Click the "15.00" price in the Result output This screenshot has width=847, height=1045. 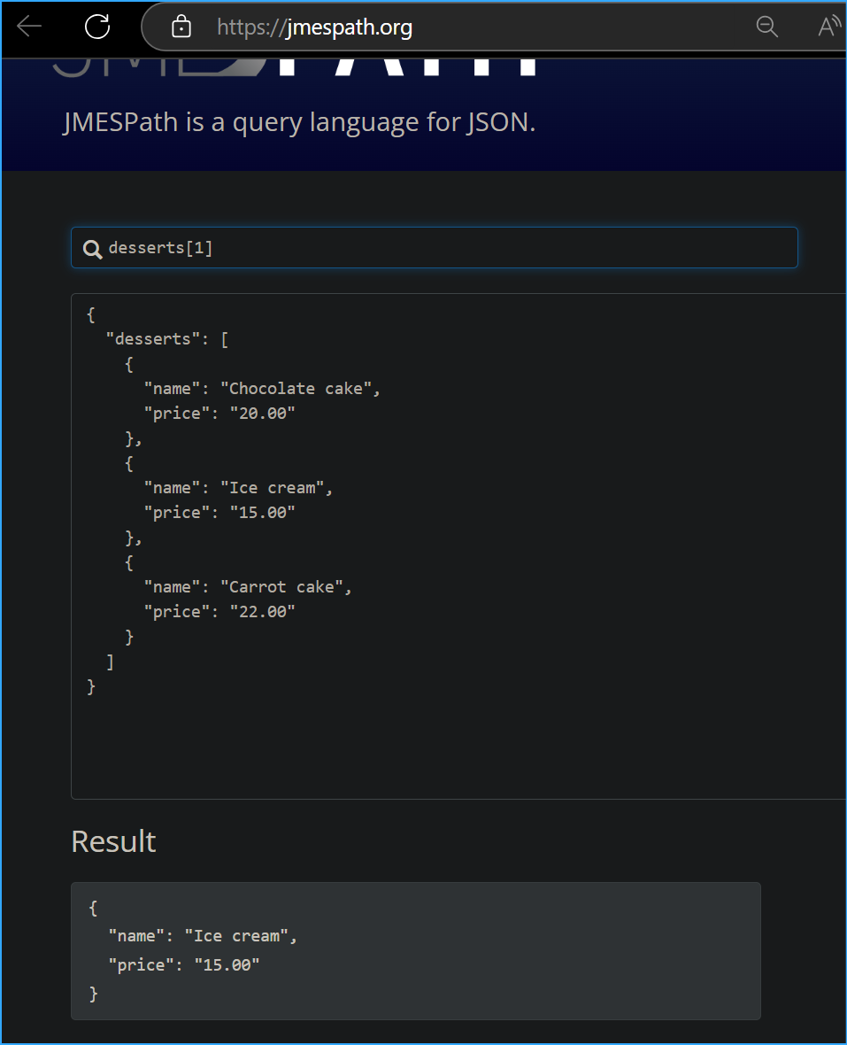(x=227, y=964)
